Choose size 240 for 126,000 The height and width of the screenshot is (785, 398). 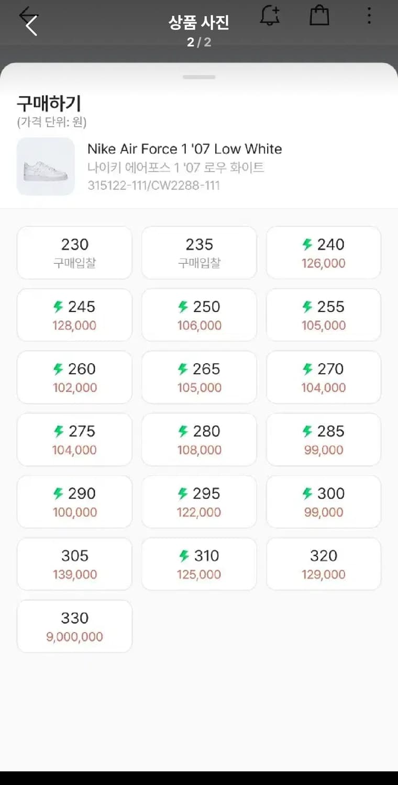point(324,253)
